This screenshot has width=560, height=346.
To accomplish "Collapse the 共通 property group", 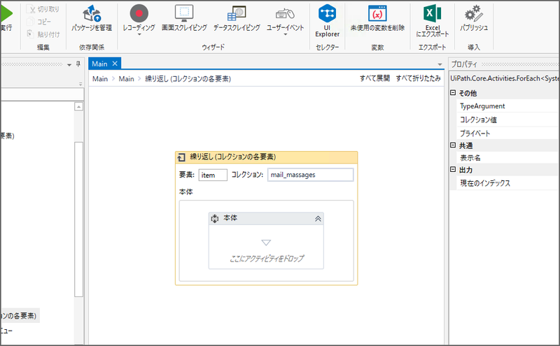I will (453, 145).
